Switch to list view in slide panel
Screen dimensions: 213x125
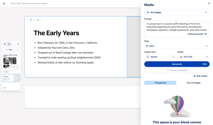(9, 44)
